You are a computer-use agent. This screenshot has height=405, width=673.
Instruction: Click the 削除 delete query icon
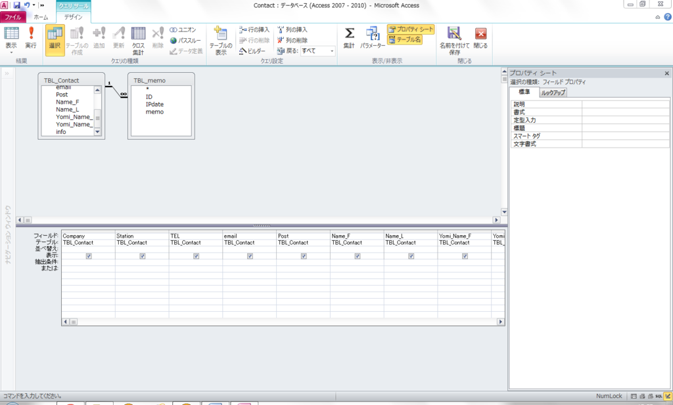tap(158, 37)
